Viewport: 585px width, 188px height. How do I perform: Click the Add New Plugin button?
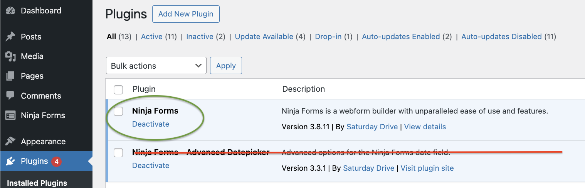186,14
